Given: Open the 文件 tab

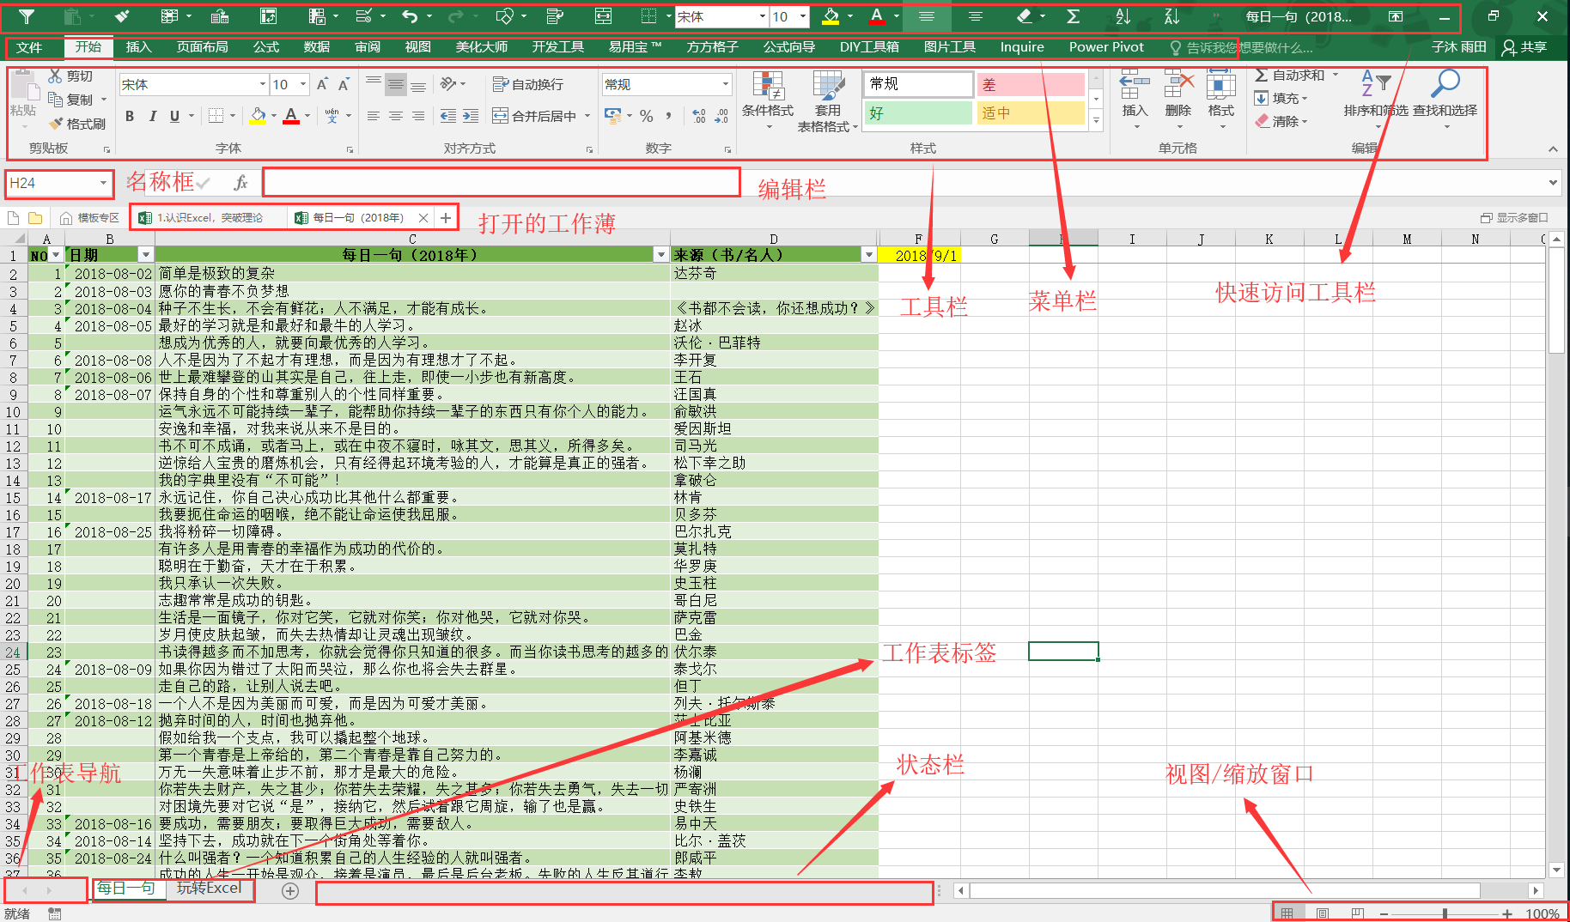Looking at the screenshot, I should [29, 47].
